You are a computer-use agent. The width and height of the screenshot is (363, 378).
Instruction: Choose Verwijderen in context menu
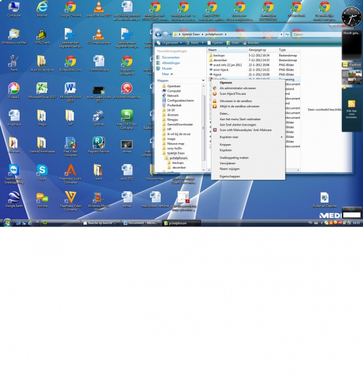(227, 163)
